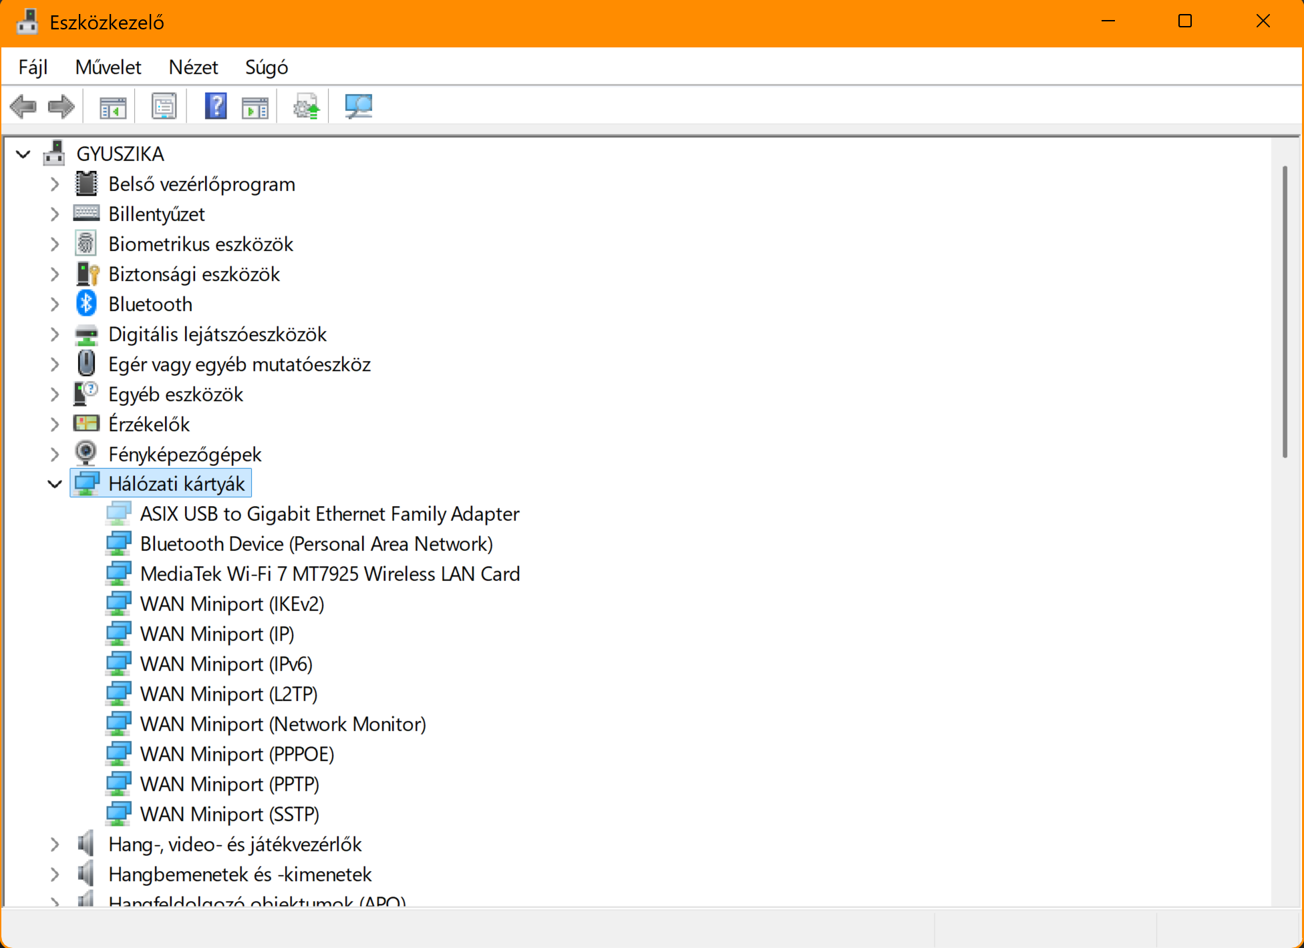1304x948 pixels.
Task: Click Scan for hardware changes icon
Action: tap(358, 107)
